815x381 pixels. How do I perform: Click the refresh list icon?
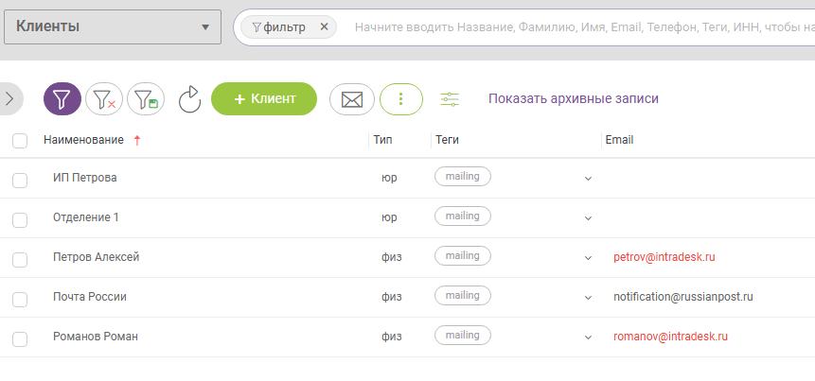pyautogui.click(x=190, y=98)
